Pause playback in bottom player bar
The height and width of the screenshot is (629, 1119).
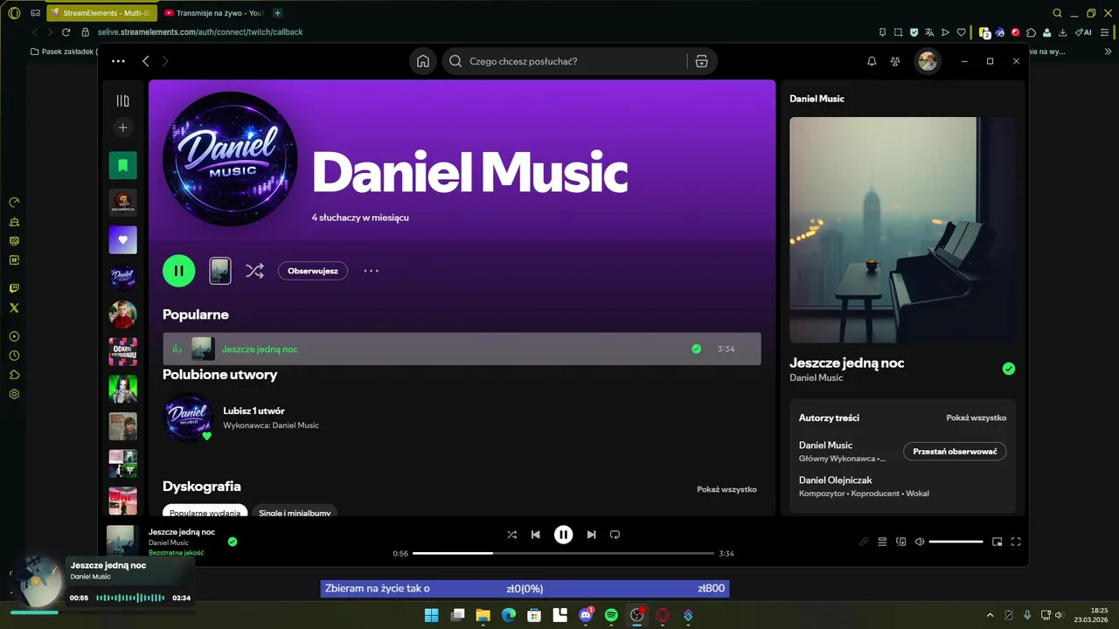pos(564,535)
